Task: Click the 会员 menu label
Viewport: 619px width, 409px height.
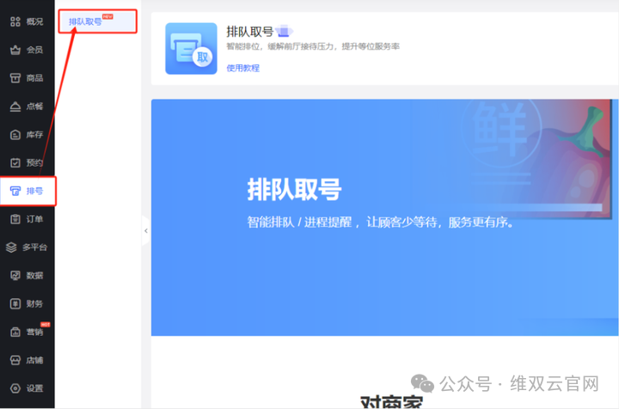Action: point(34,50)
